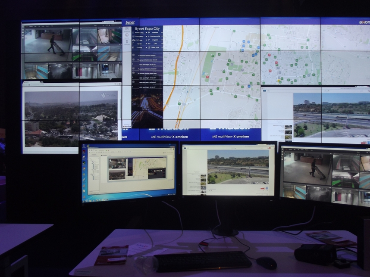Switch to Map view in Bynet sidebar

(x=127, y=36)
